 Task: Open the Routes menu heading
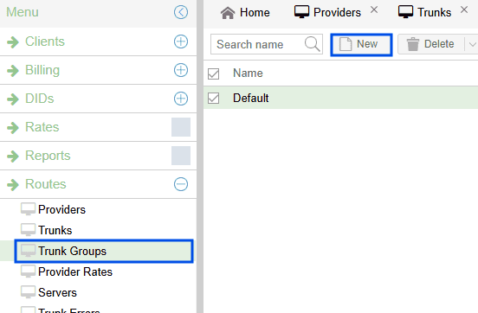46,184
